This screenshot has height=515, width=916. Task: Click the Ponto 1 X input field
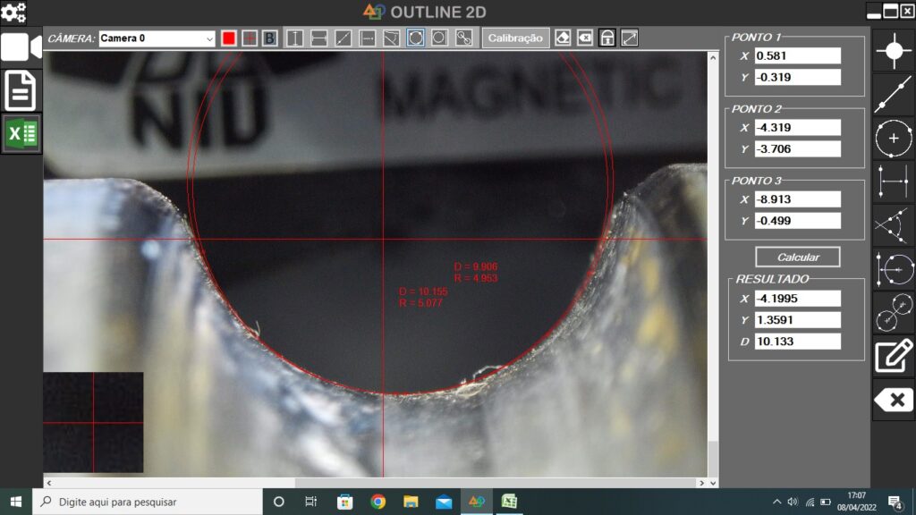(x=798, y=55)
